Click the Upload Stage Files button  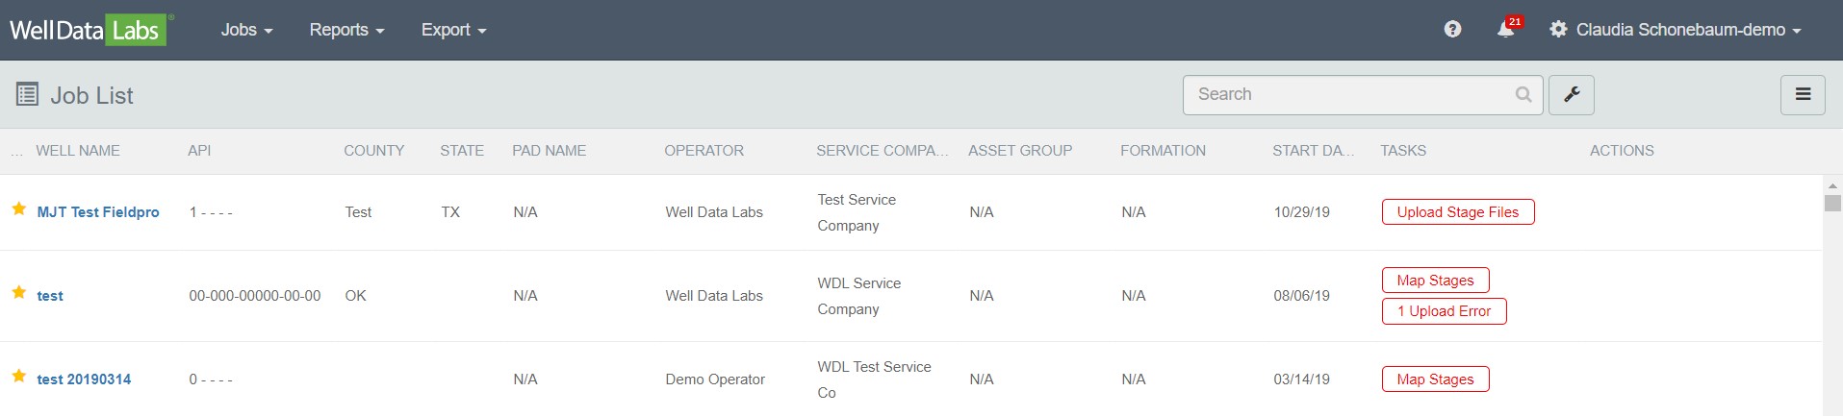(1457, 212)
